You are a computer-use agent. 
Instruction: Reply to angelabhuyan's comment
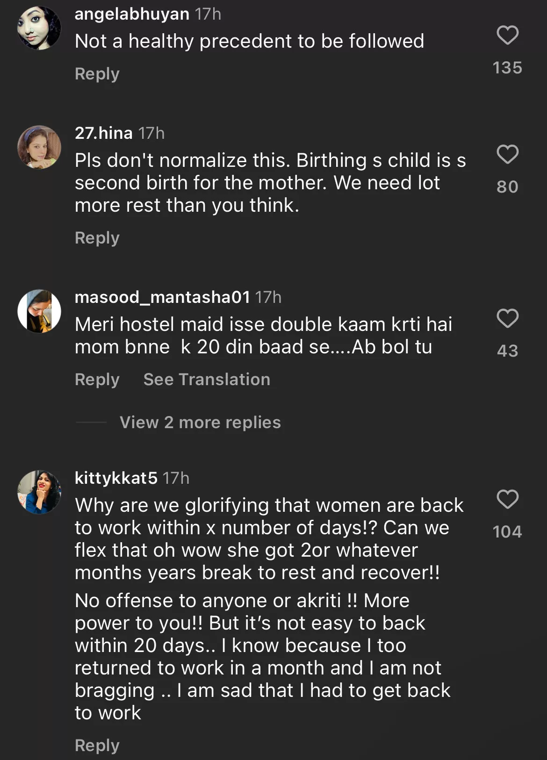pos(97,74)
